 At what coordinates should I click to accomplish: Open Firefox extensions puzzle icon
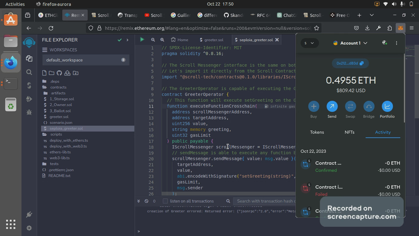(390, 28)
